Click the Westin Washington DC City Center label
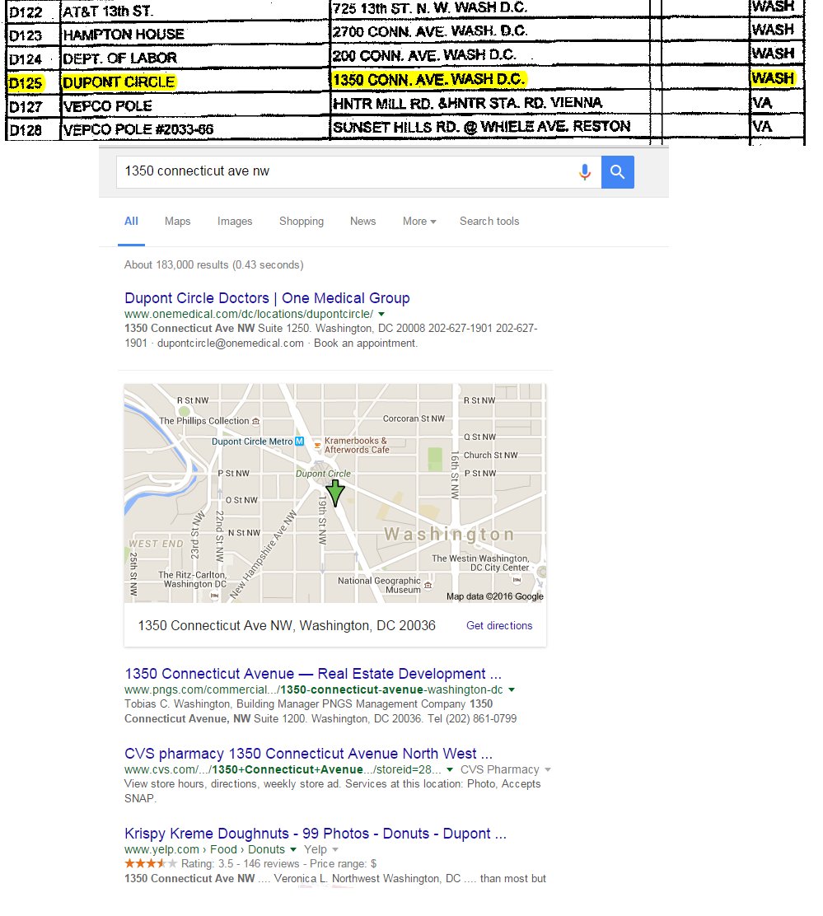This screenshot has width=823, height=916. 480,563
